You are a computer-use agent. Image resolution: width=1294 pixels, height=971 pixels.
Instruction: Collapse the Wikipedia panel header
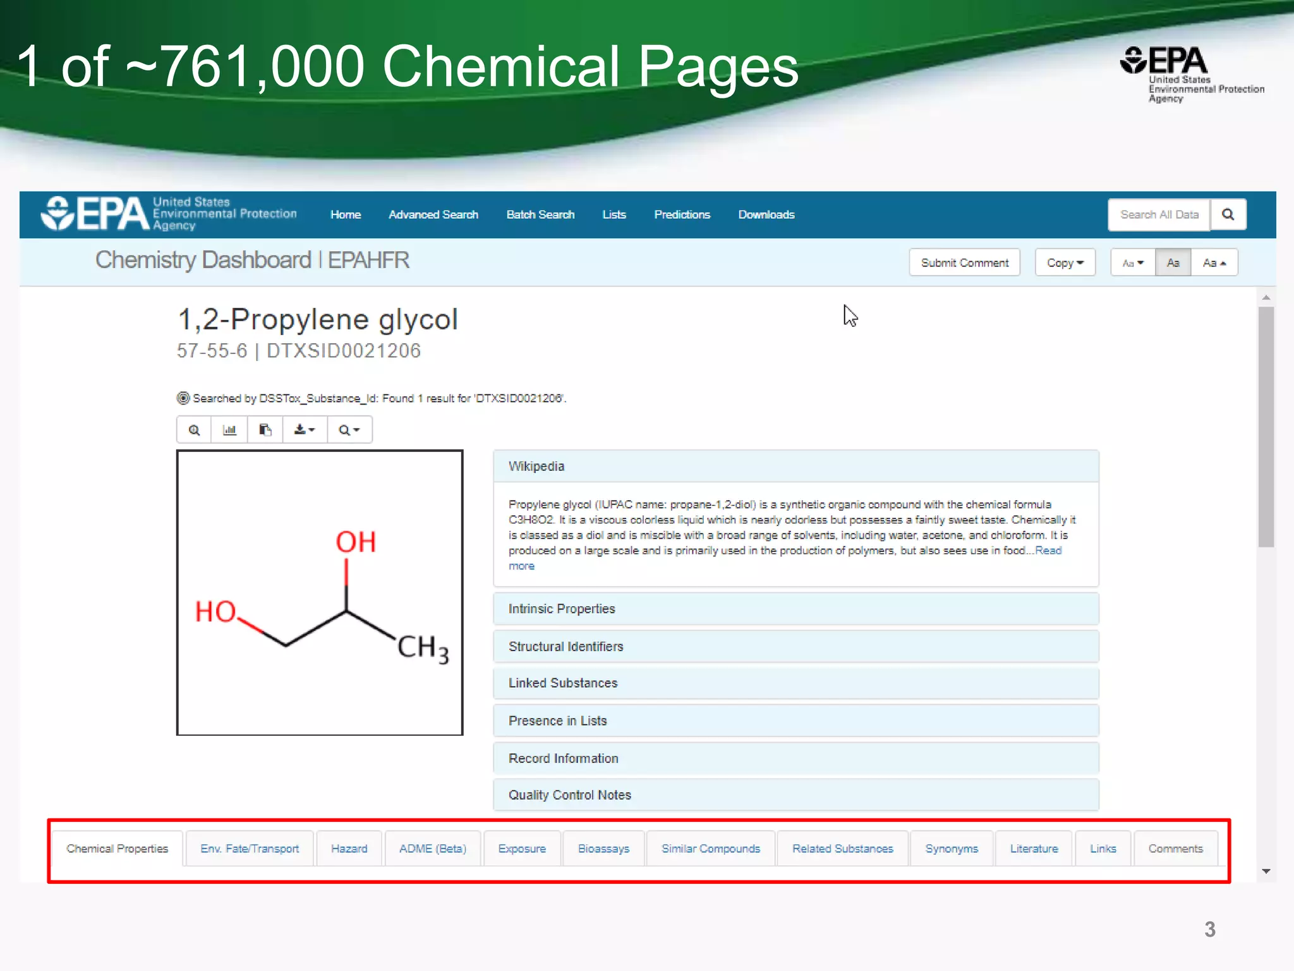tap(796, 466)
